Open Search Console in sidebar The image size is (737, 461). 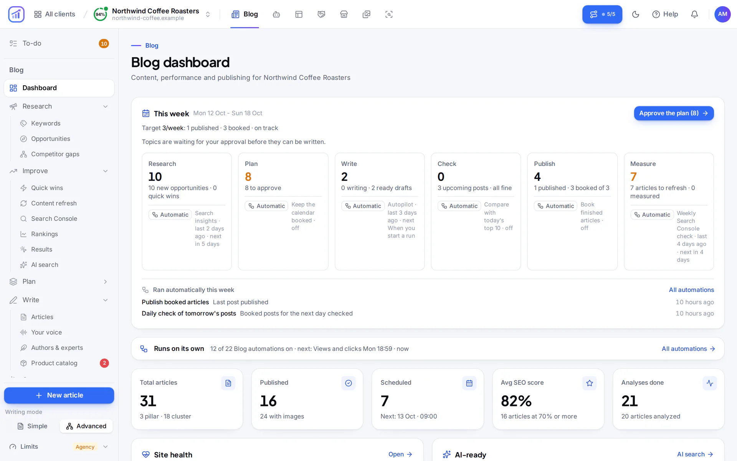54,219
